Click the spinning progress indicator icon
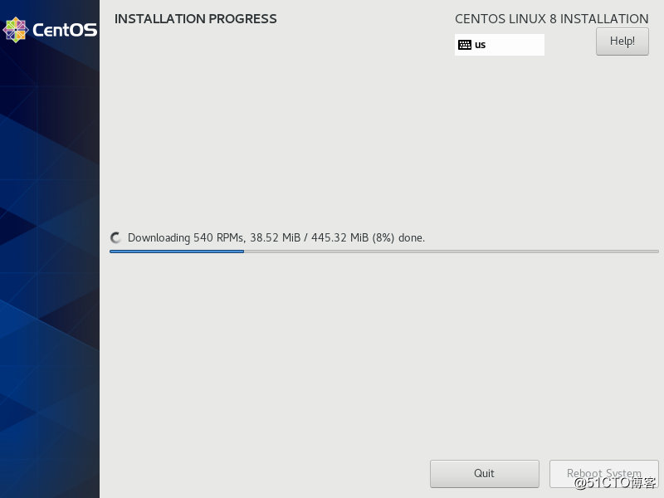Viewport: 664px width, 498px height. 115,238
